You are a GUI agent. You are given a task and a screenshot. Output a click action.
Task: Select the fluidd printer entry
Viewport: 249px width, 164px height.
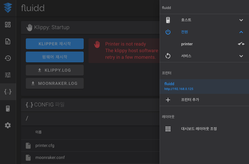pos(204,86)
